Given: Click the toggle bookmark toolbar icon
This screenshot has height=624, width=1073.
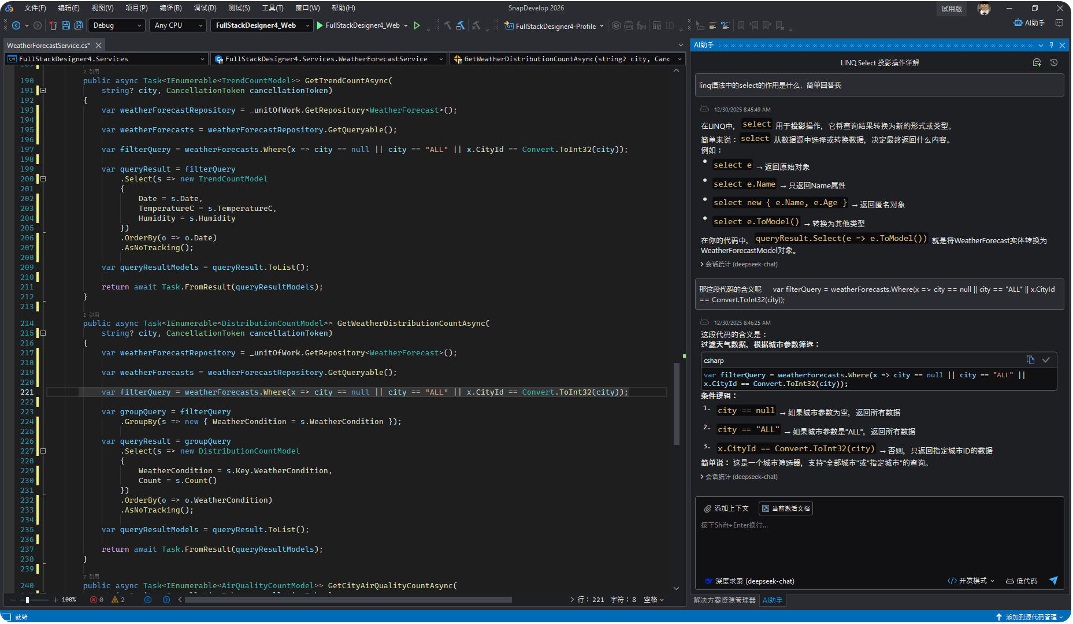Looking at the screenshot, I should [741, 25].
